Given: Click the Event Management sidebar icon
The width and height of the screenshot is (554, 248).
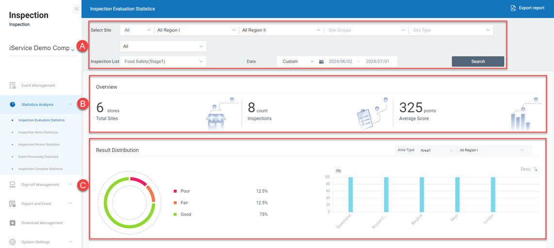Looking at the screenshot, I should 13,86.
